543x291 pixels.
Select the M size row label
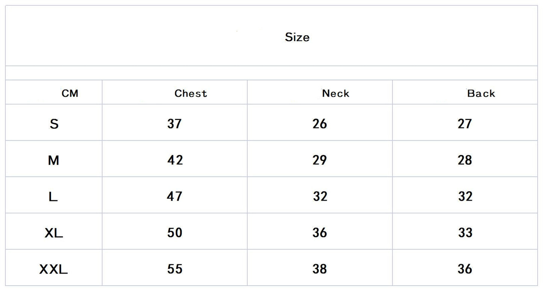pos(53,161)
